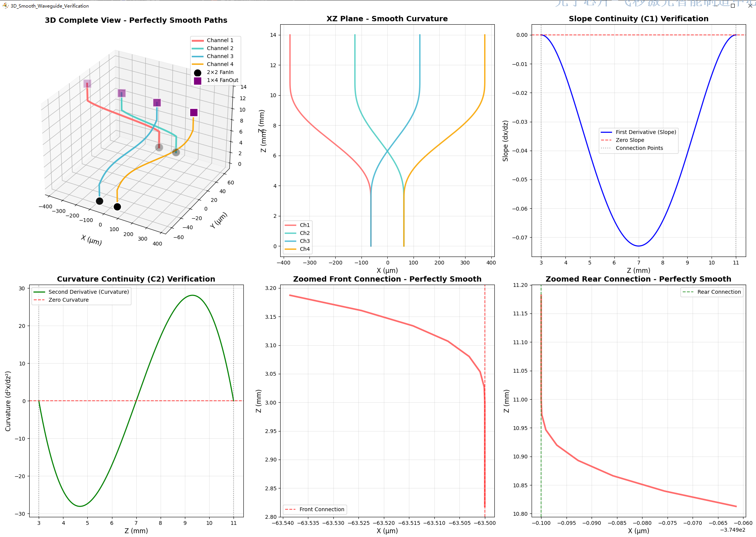Viewport: 756px width, 537px height.
Task: Click the window app icon in title bar
Action: click(x=5, y=6)
